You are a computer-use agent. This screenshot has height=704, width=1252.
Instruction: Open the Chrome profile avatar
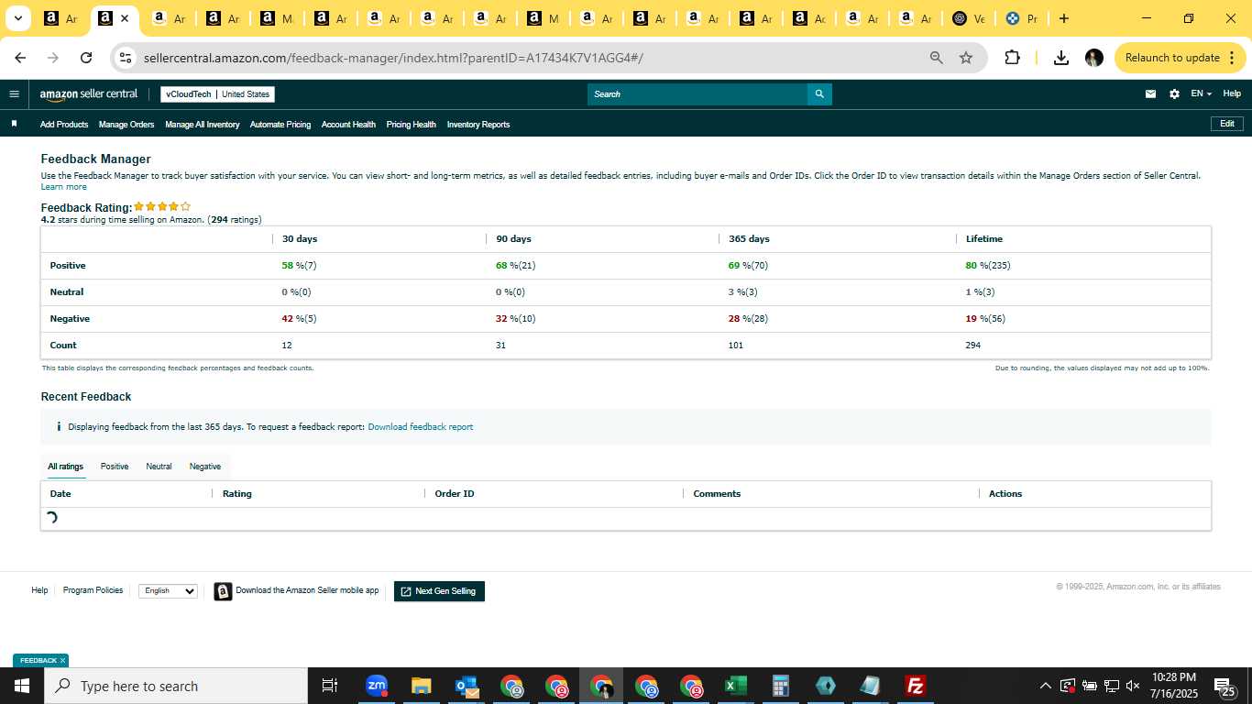pos(1093,58)
